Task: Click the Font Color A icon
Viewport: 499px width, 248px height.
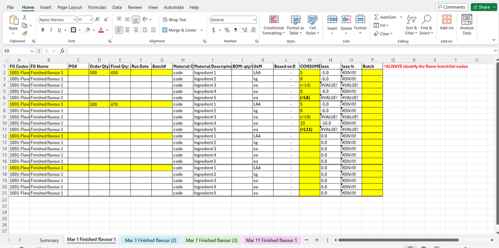Action: coord(101,30)
